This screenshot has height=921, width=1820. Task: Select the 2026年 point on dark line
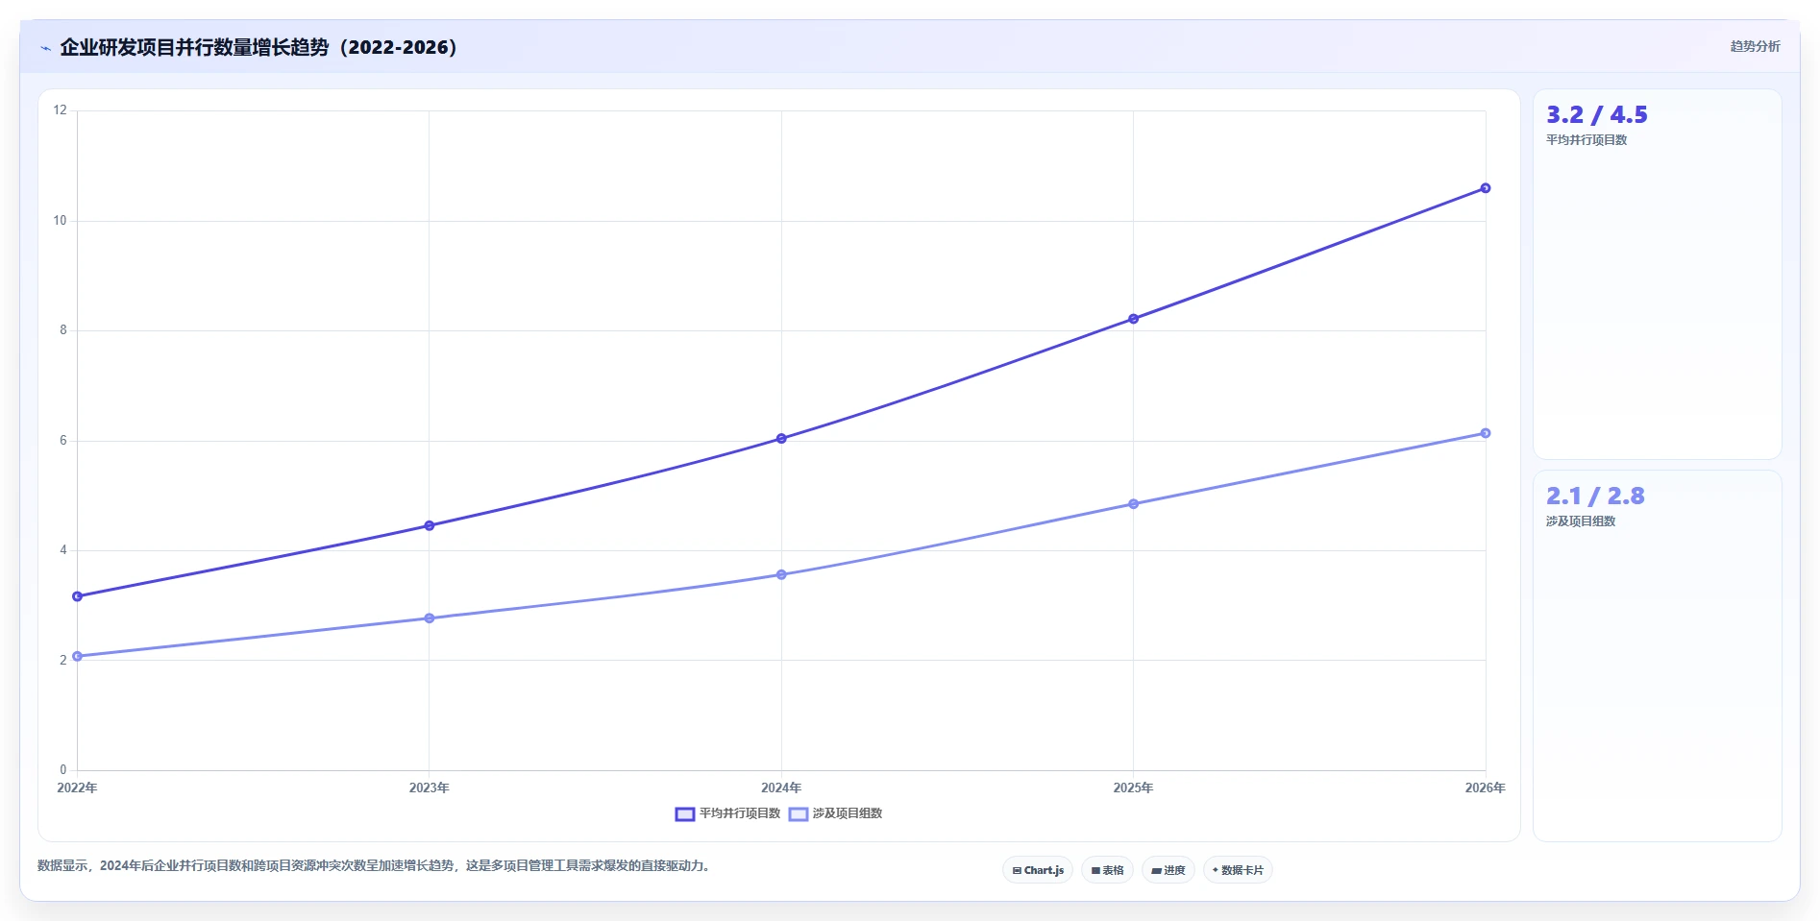pos(1486,188)
